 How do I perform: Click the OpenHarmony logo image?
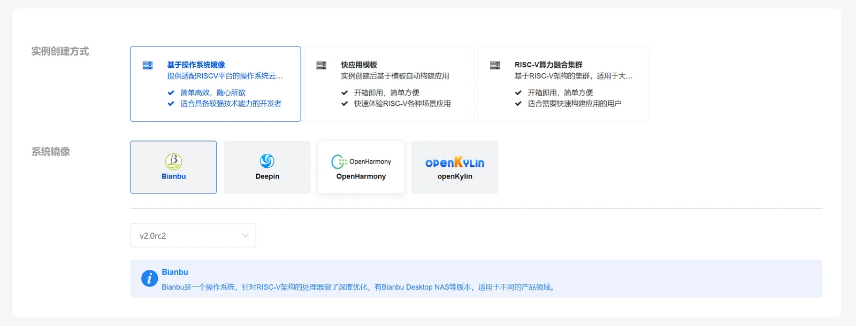tap(361, 161)
